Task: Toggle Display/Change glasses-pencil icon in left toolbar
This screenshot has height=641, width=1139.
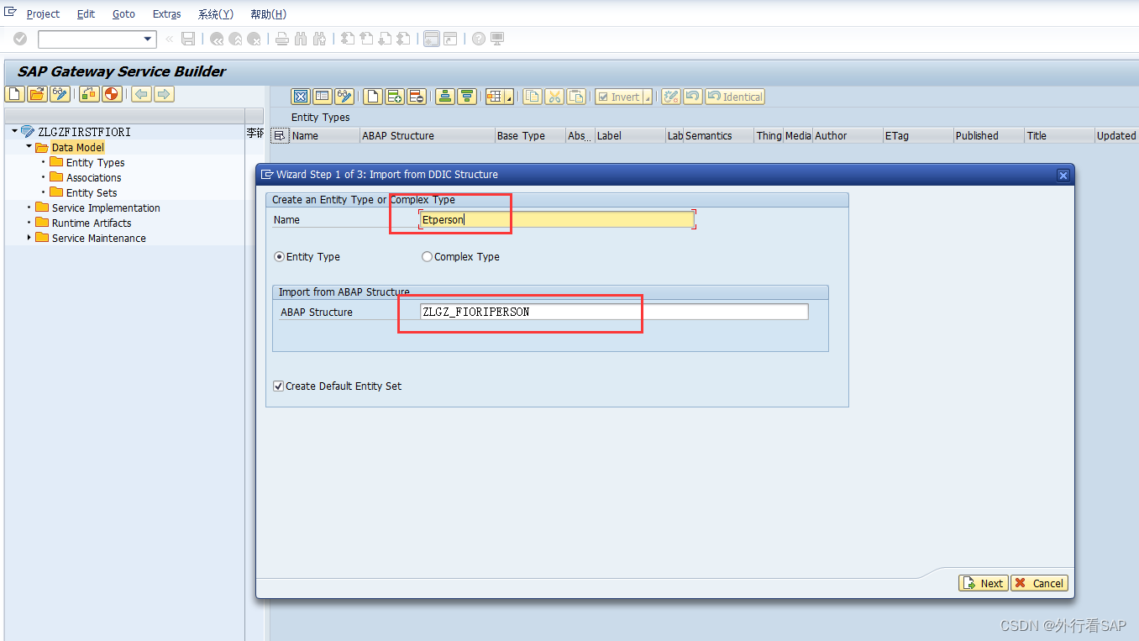Action: coord(60,94)
